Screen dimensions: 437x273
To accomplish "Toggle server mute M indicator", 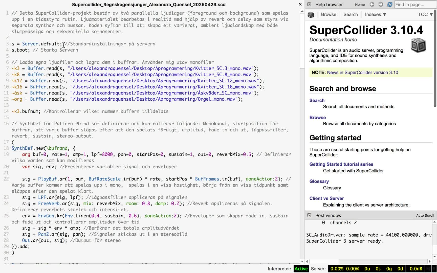I will tap(428, 269).
